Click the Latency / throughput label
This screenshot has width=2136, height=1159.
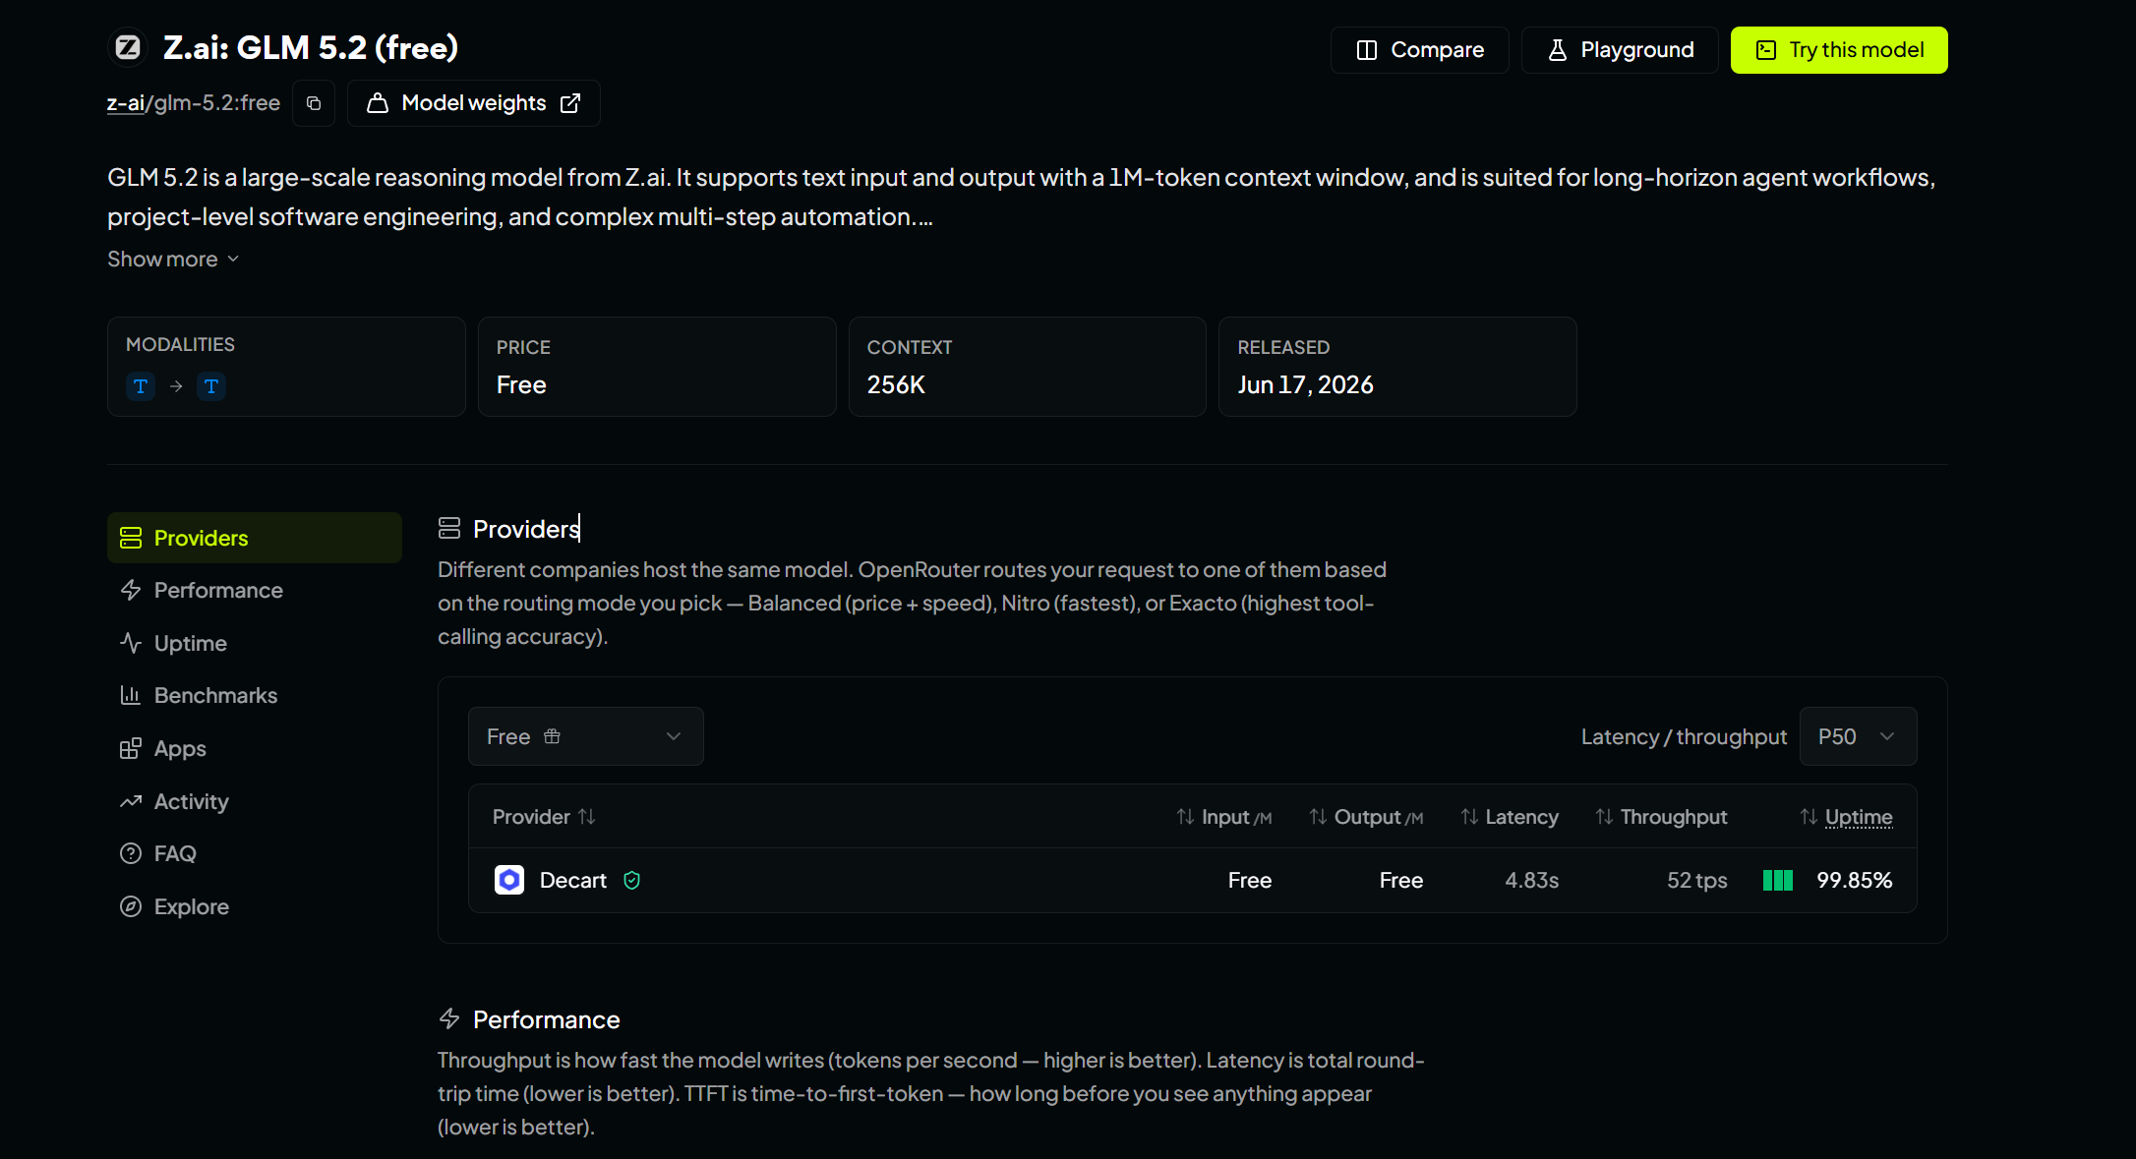1684,737
